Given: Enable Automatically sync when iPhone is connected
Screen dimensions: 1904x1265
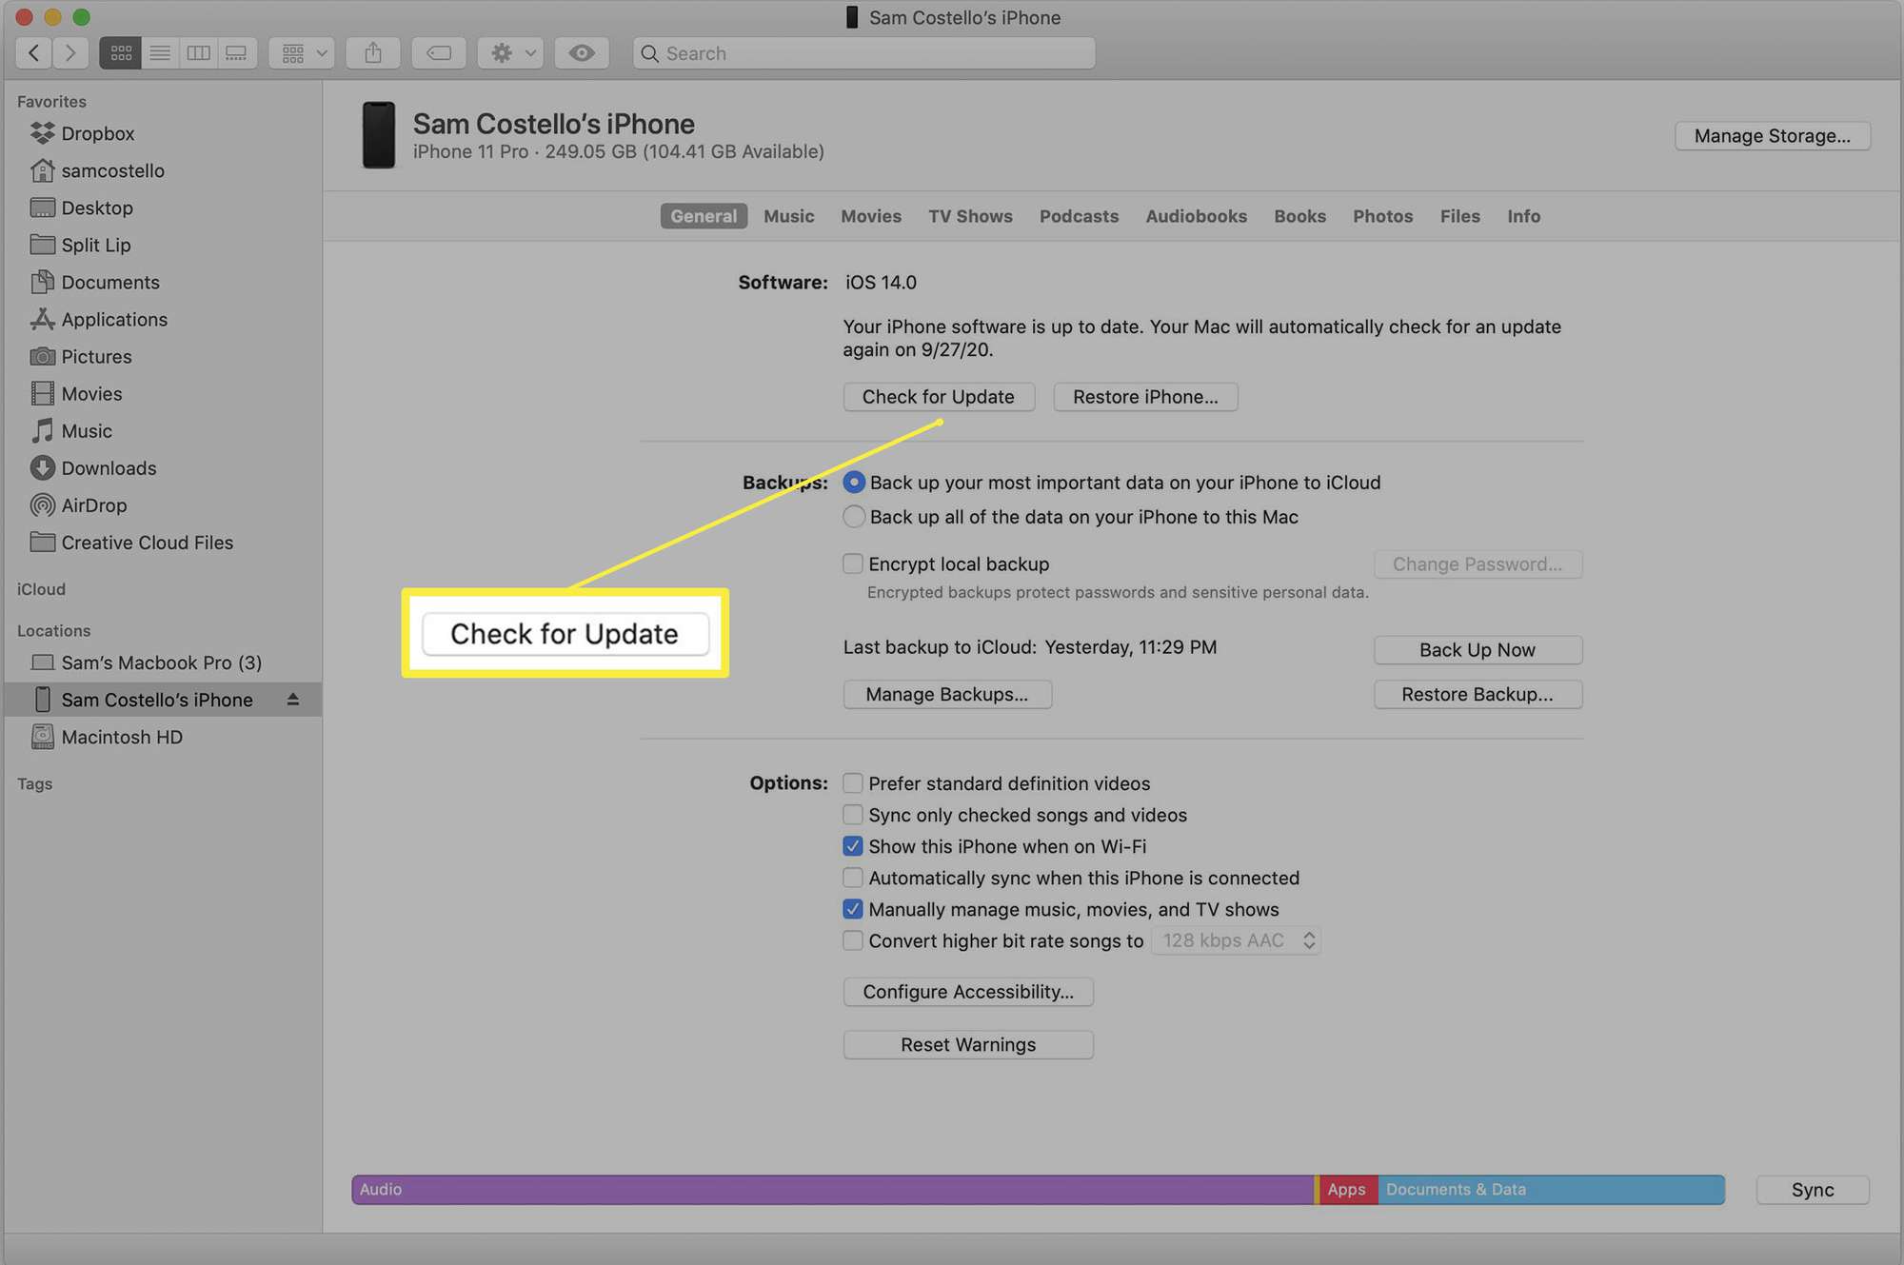Looking at the screenshot, I should (x=853, y=878).
